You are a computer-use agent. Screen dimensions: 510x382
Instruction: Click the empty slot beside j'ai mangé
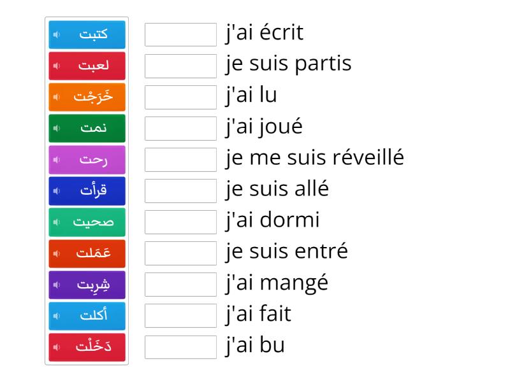(x=180, y=284)
